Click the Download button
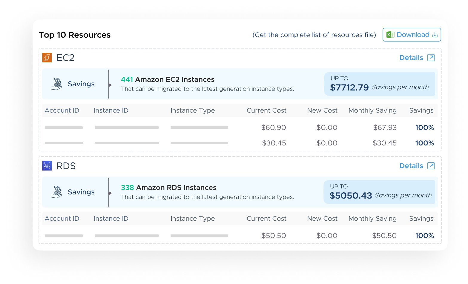The image size is (468, 284). [x=412, y=35]
